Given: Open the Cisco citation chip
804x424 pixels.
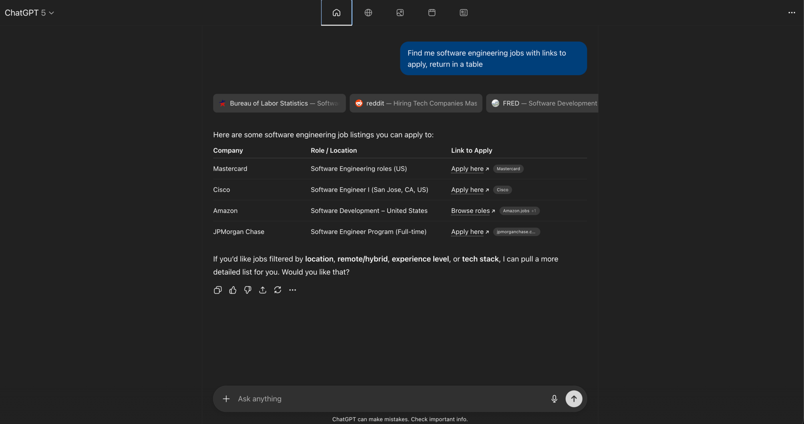Looking at the screenshot, I should coord(502,190).
